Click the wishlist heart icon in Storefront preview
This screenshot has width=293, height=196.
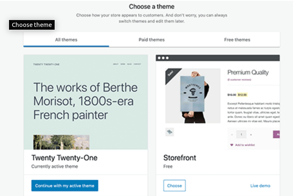[x=232, y=145]
